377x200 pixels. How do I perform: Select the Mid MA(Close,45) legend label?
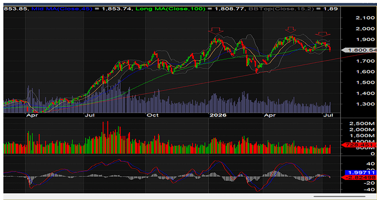point(62,9)
